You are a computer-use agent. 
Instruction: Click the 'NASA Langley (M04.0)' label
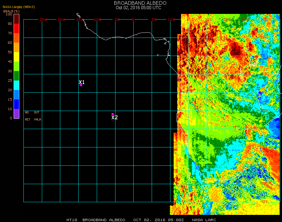[19, 7]
